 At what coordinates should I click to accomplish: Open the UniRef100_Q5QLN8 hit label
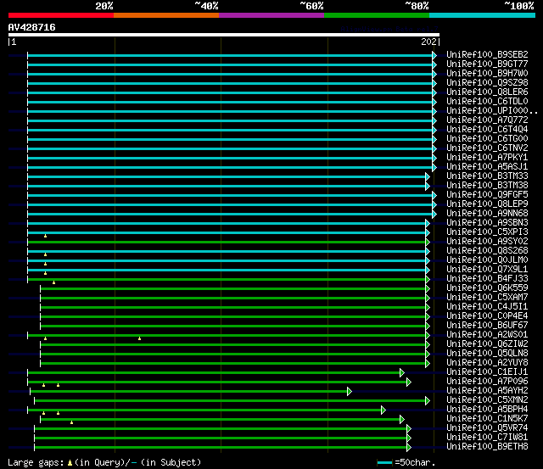pos(487,354)
